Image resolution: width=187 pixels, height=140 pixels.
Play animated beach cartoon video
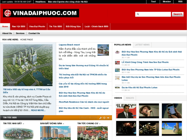pos(172,128)
